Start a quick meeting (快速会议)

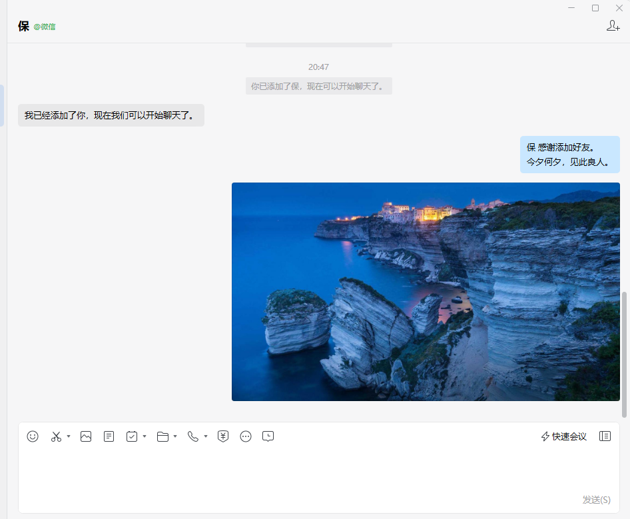(563, 436)
